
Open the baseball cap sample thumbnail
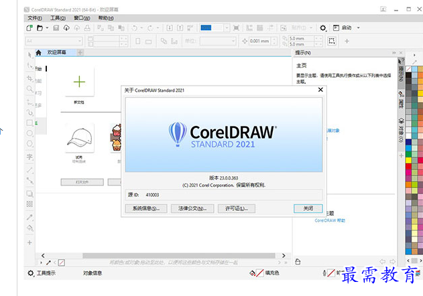pos(79,137)
